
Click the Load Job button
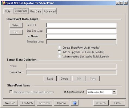coord(27,103)
